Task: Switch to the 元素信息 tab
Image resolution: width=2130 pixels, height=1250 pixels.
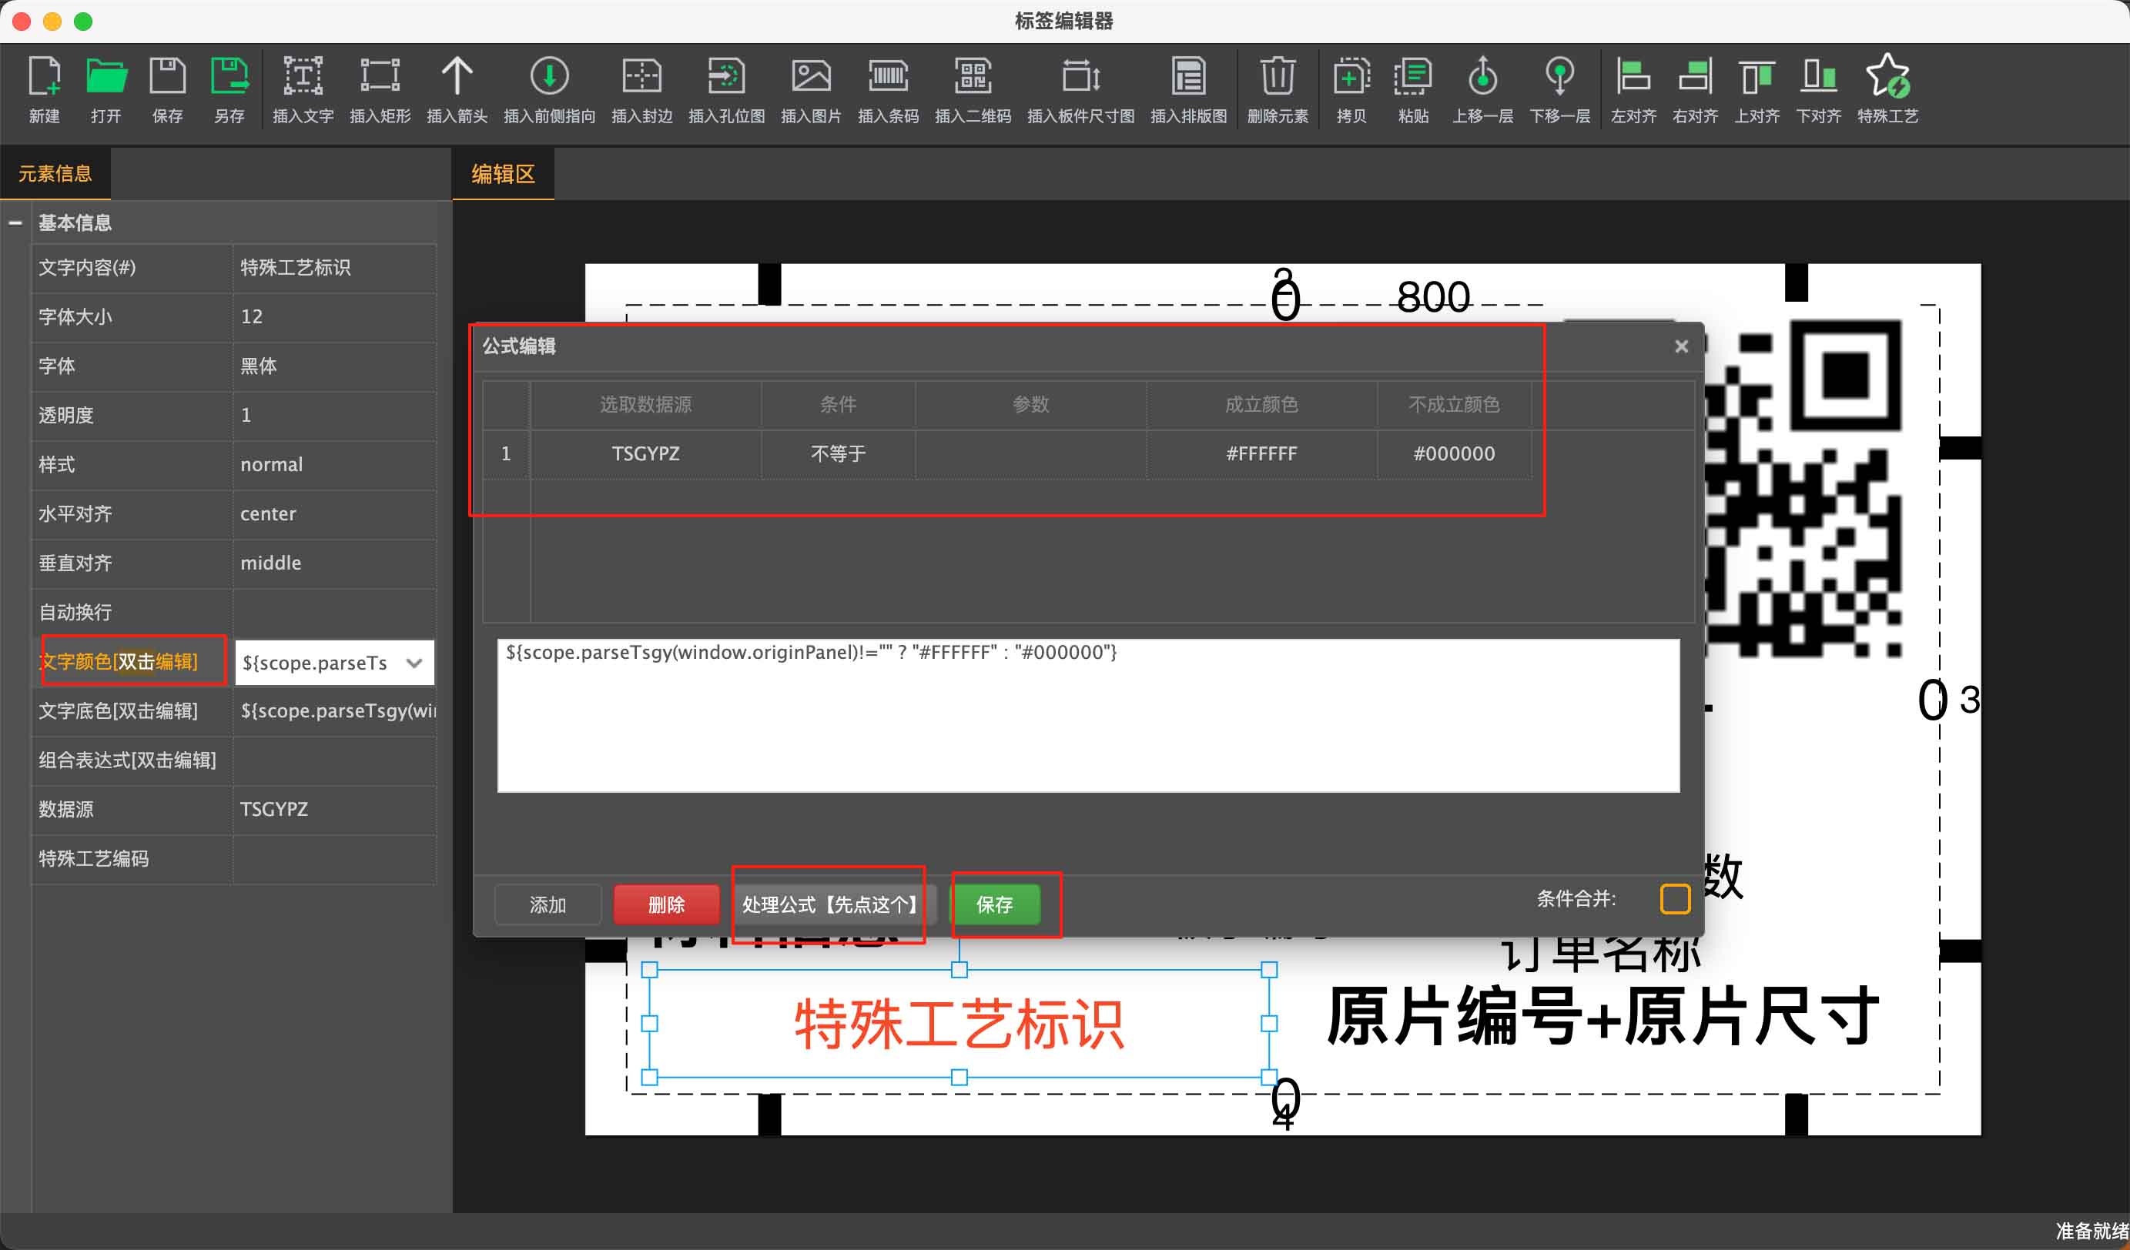Action: pyautogui.click(x=55, y=174)
